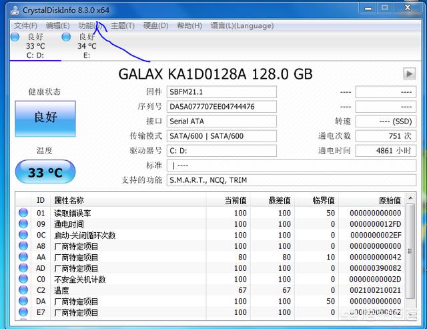Open the 硬盘(D) menu
Screen dimensions: 427x329
(x=155, y=25)
